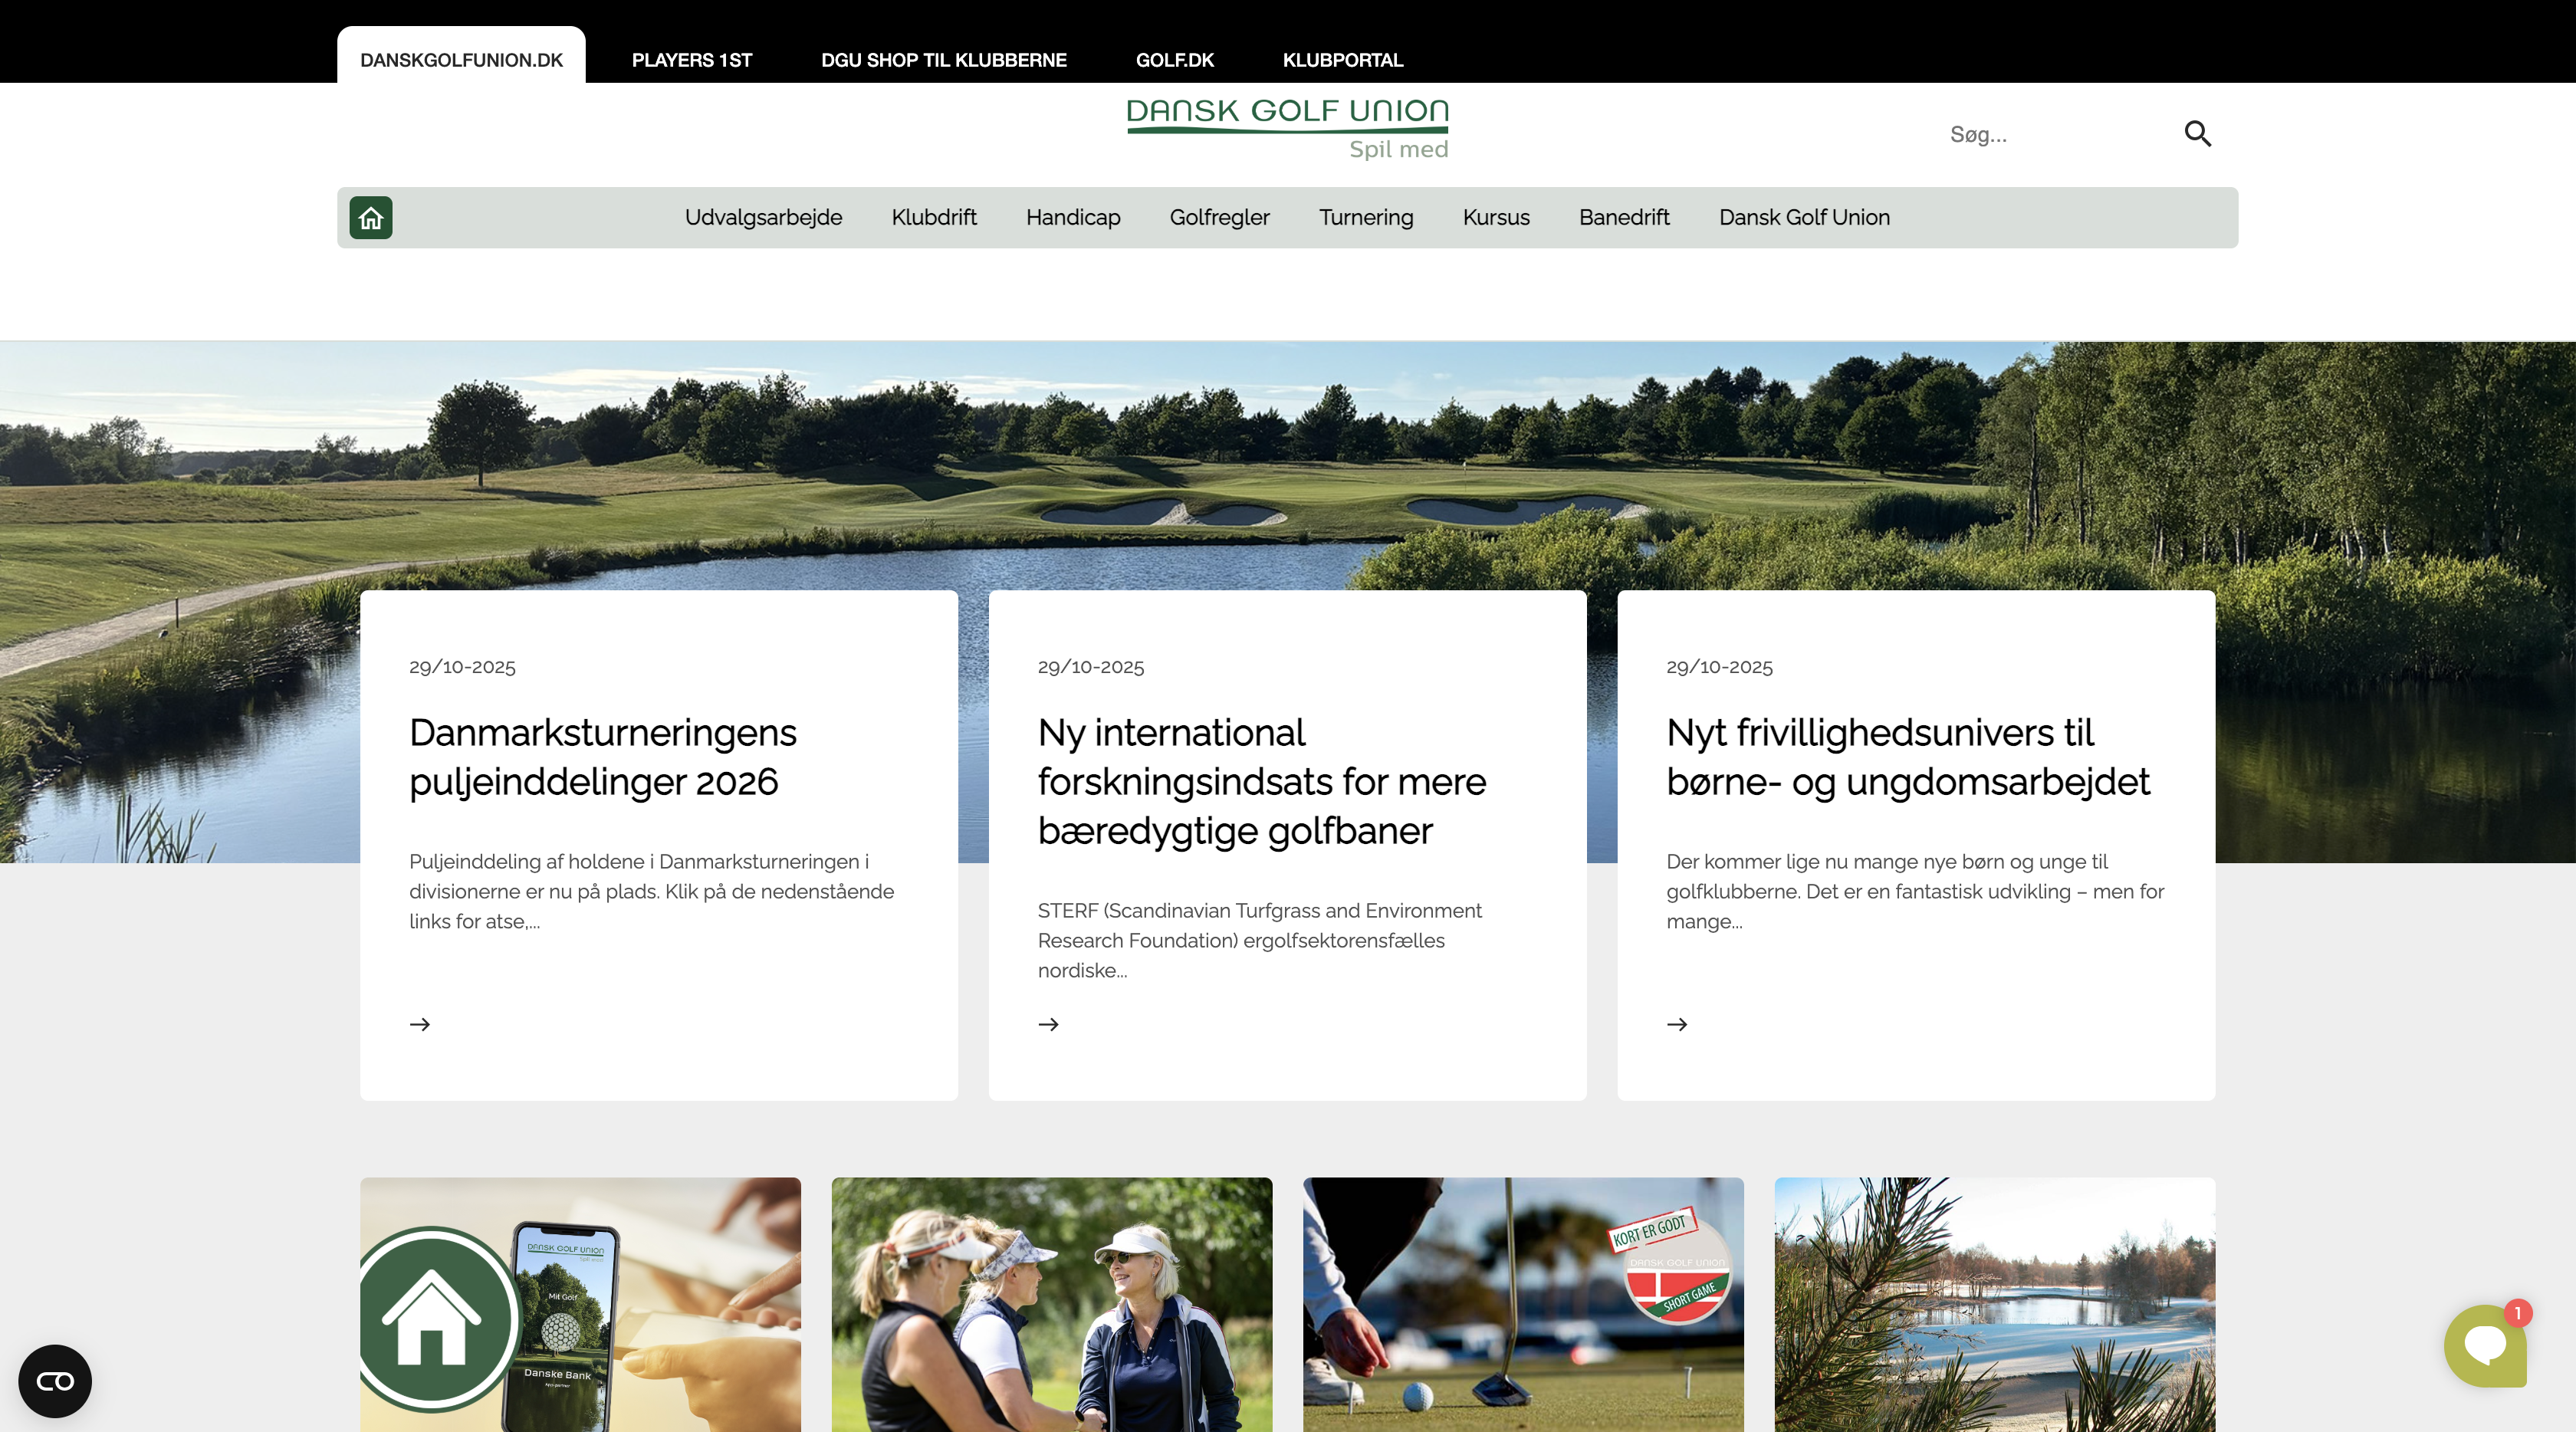Screen dimensions: 2576x1432
Task: Select the Golfregler menu item
Action: click(1219, 218)
